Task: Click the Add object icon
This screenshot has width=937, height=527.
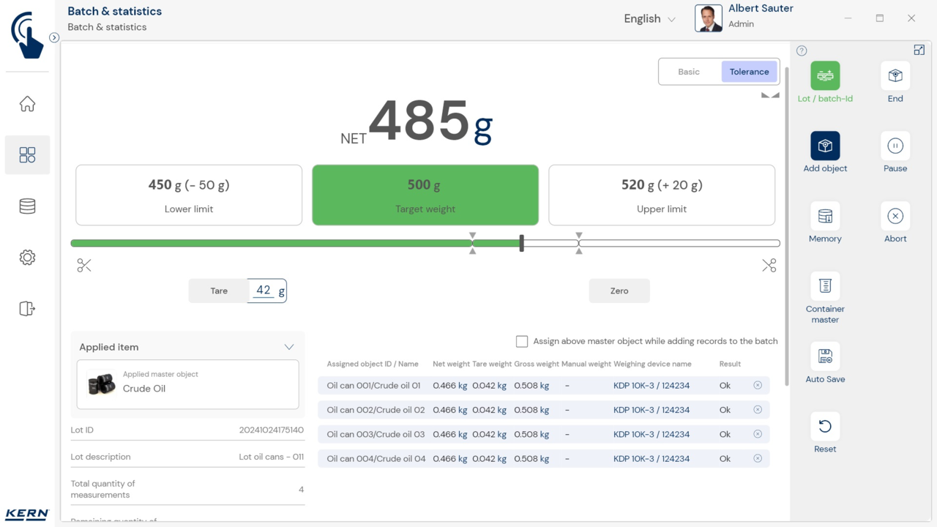Action: (825, 146)
